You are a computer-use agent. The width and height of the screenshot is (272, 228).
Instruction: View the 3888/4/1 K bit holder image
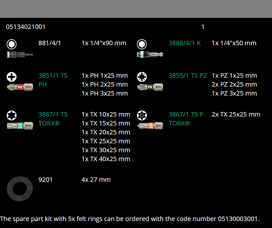point(150,54)
